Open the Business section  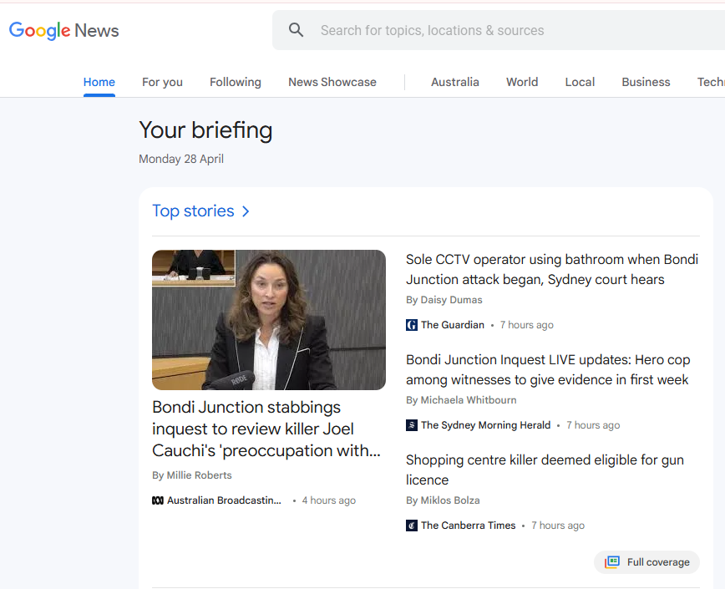coord(646,82)
